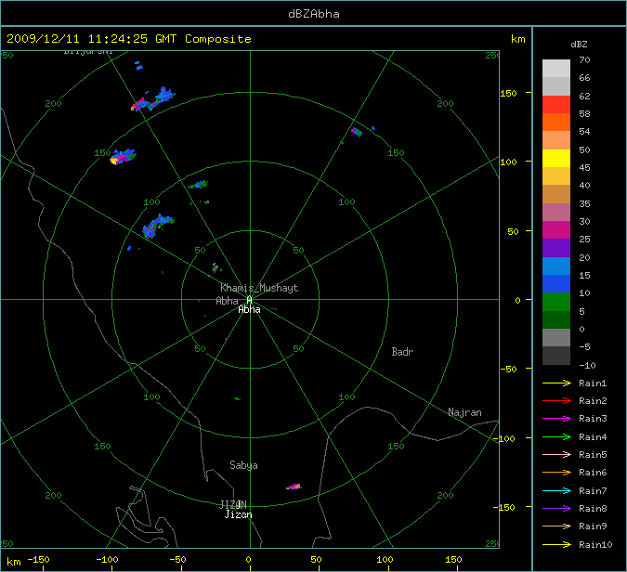Screen dimensions: 627x572
Task: Click the yellow Rain1 arrow in legend
Action: [556, 383]
